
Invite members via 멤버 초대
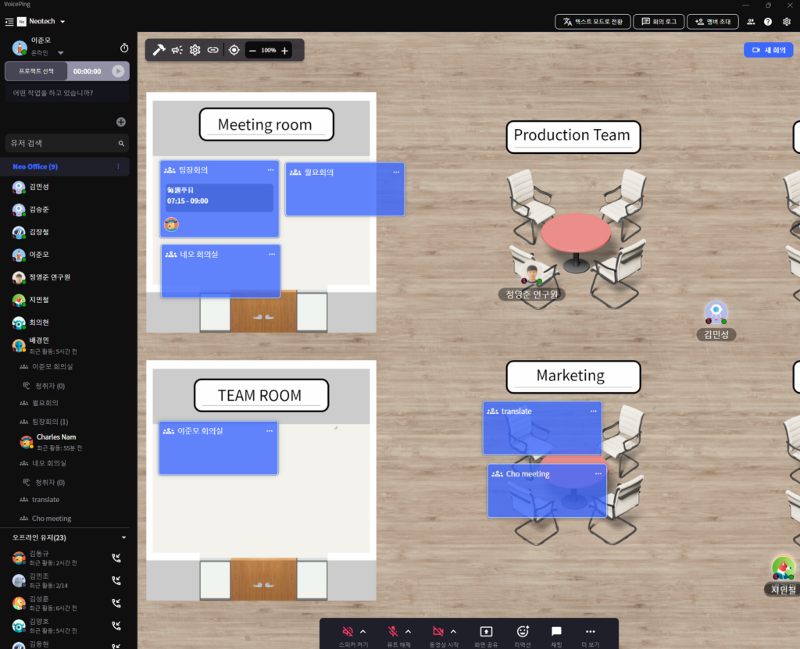tap(712, 22)
